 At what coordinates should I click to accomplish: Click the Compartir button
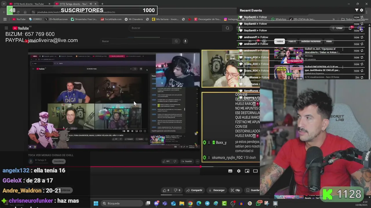tap(194, 190)
